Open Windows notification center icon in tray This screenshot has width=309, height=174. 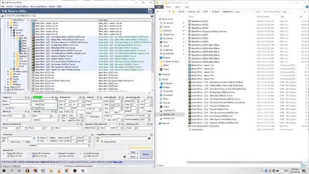(x=304, y=171)
